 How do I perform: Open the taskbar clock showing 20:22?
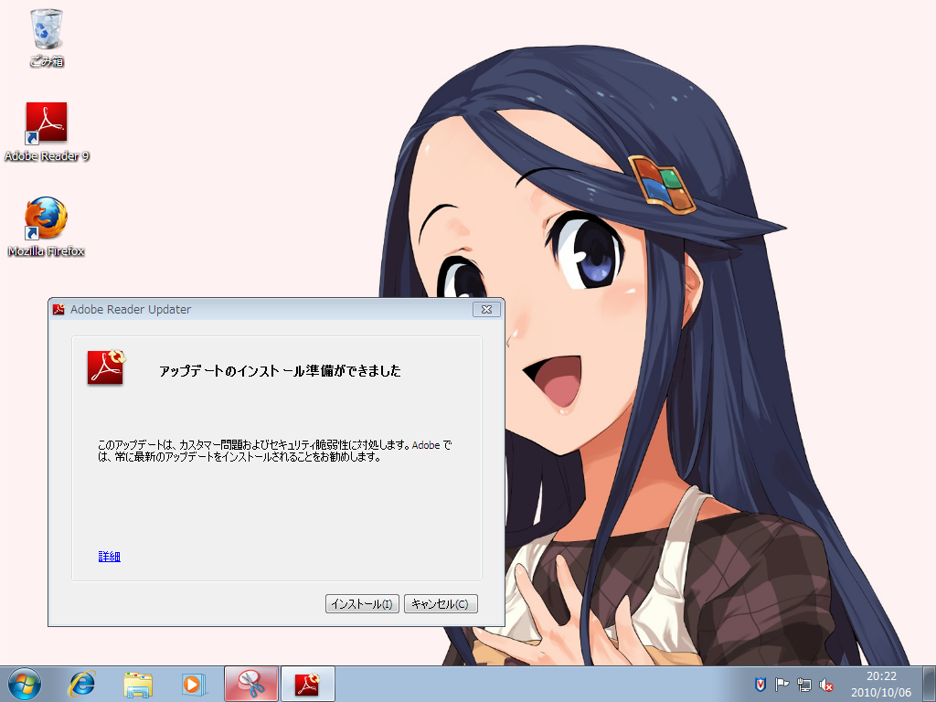pos(881,684)
